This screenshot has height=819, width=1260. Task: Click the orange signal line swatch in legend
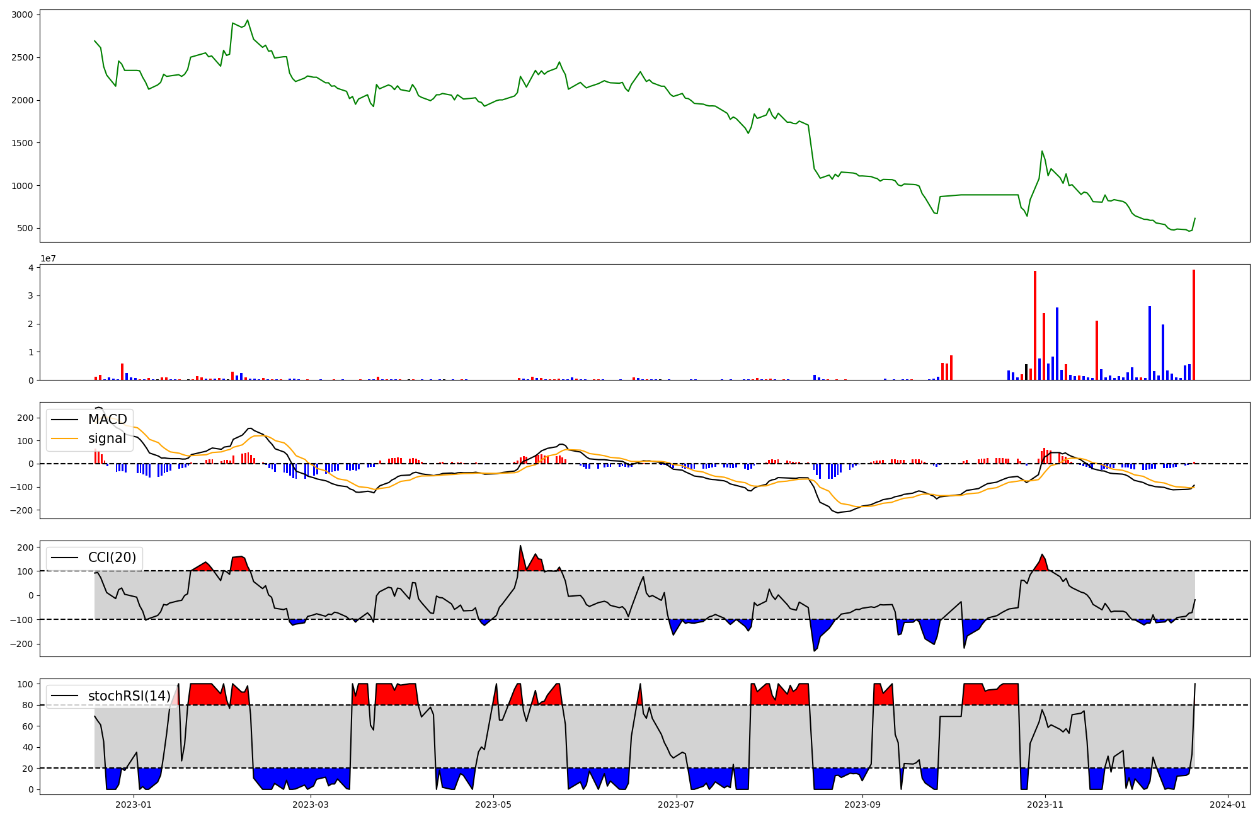click(x=64, y=438)
